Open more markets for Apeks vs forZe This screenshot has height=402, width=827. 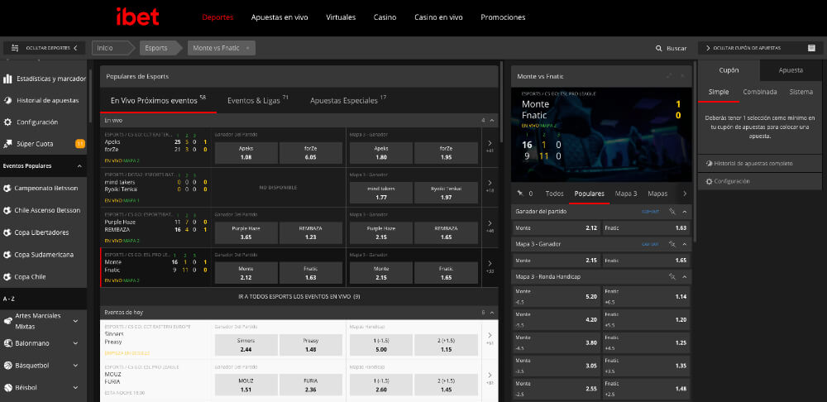490,146
